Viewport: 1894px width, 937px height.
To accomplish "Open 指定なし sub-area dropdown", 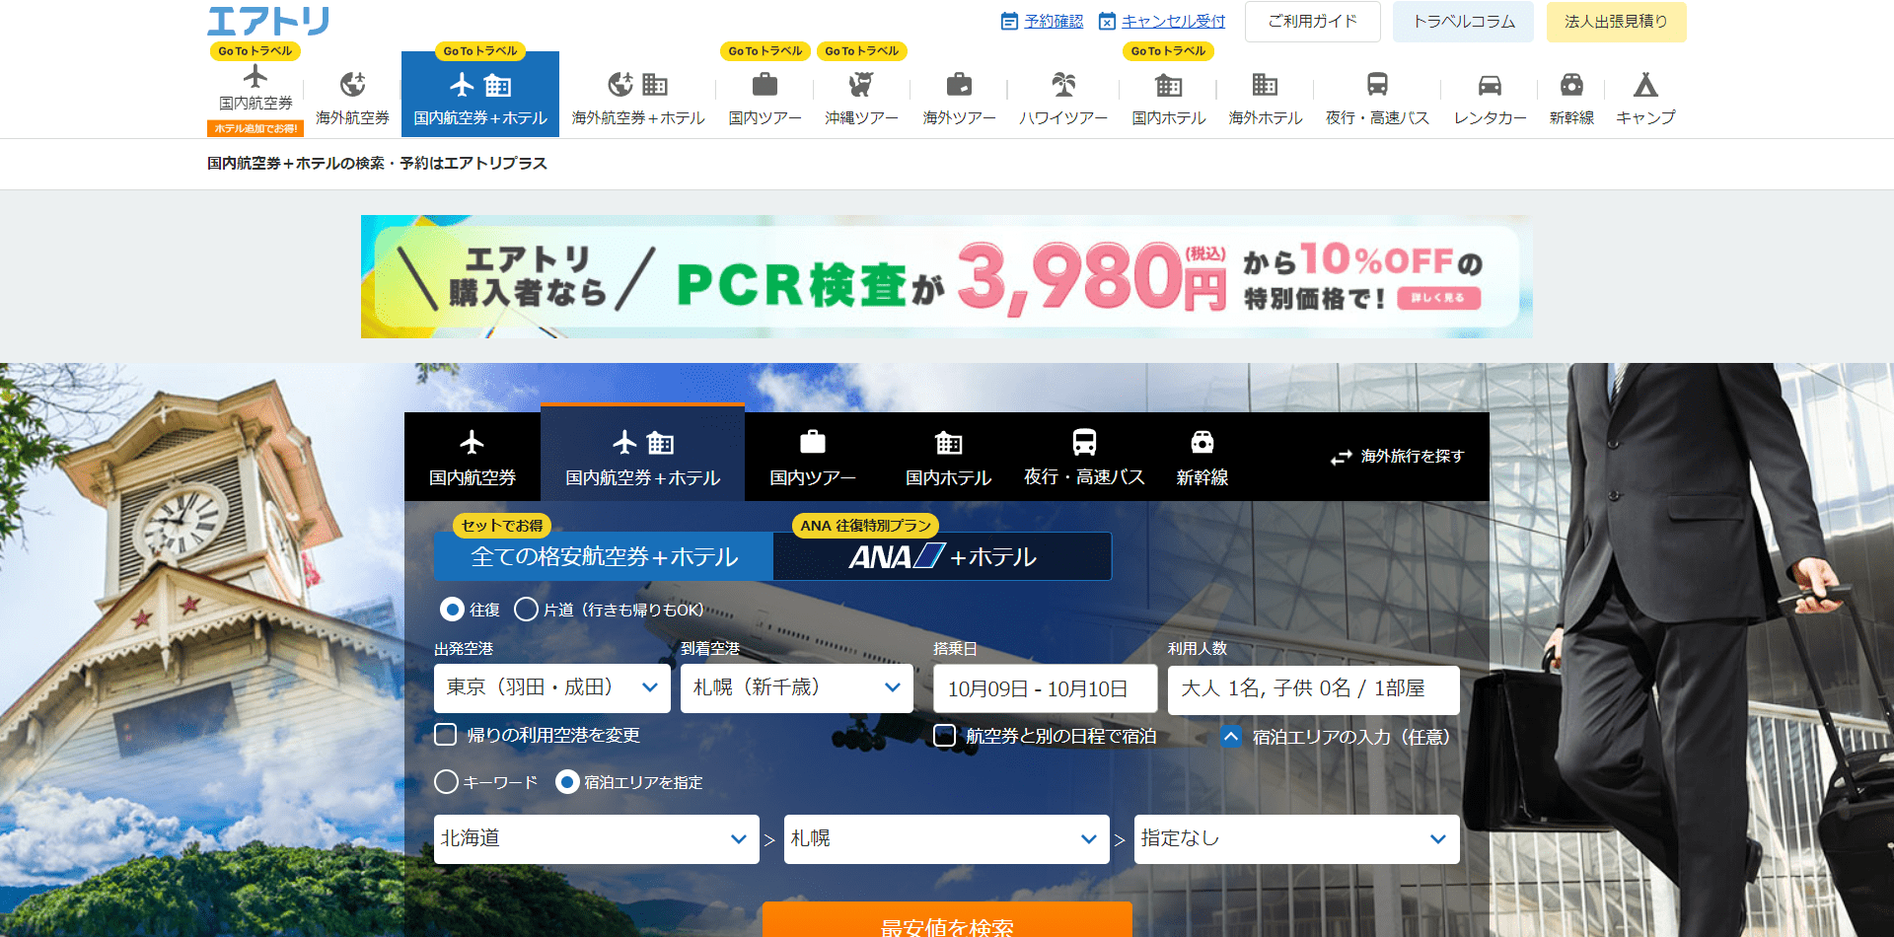I will pos(1297,838).
